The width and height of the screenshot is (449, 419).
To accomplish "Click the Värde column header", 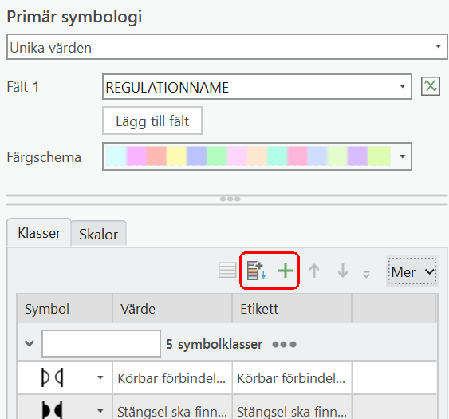I will pyautogui.click(x=172, y=309).
